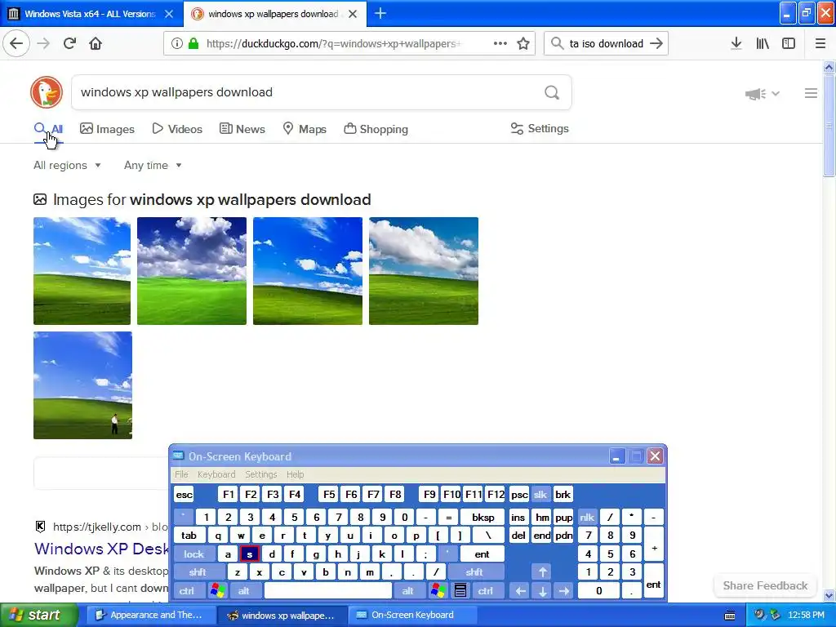Open the Bliss thumbnail with a person
836x627 pixels.
pos(82,385)
